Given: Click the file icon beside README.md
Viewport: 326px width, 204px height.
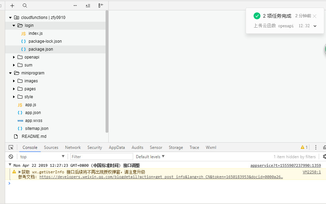Looking at the screenshot, I should pos(16,136).
